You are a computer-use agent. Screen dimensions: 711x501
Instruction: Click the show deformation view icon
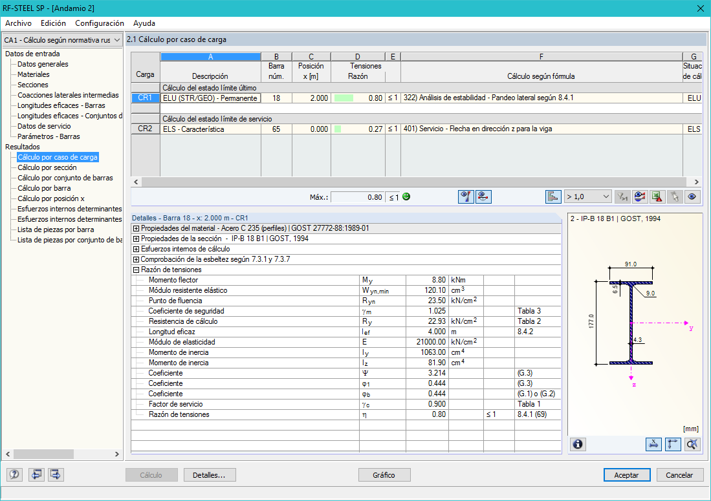(483, 197)
